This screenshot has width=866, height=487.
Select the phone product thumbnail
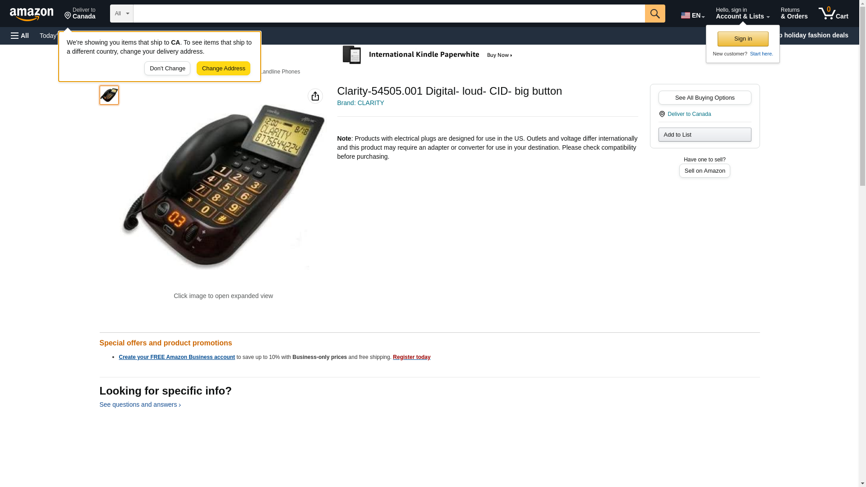[x=109, y=95]
